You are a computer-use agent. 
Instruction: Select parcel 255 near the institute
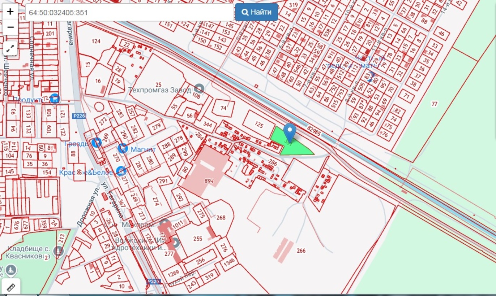[x=198, y=239]
